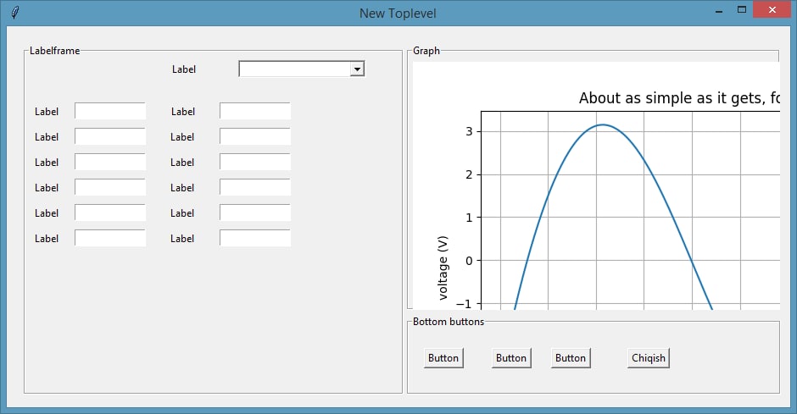Open the combobox dropdown arrow
Image resolution: width=797 pixels, height=414 pixels.
[x=357, y=69]
